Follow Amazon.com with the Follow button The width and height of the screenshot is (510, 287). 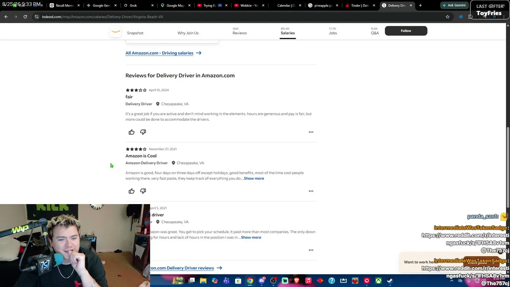point(406,31)
